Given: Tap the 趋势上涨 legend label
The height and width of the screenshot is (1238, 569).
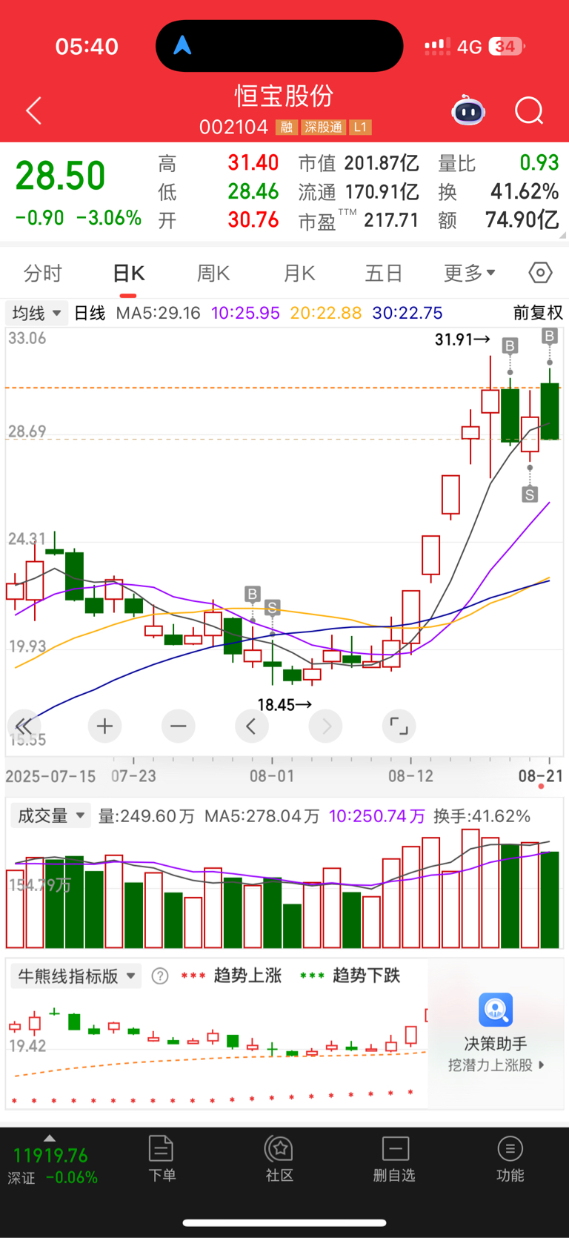Looking at the screenshot, I should (x=248, y=976).
